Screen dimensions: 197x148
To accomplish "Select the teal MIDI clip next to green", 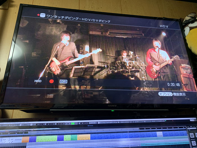I will click(74, 138).
